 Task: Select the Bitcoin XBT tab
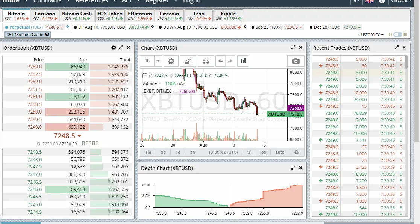coord(16,15)
